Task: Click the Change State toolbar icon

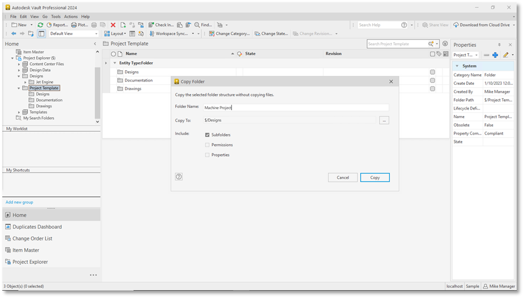Action: tap(257, 34)
